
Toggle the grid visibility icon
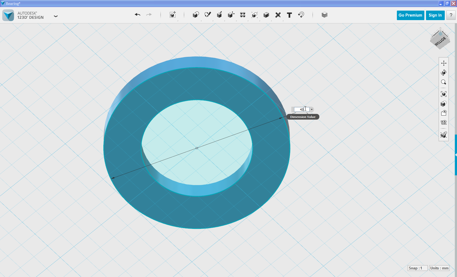pos(444,122)
